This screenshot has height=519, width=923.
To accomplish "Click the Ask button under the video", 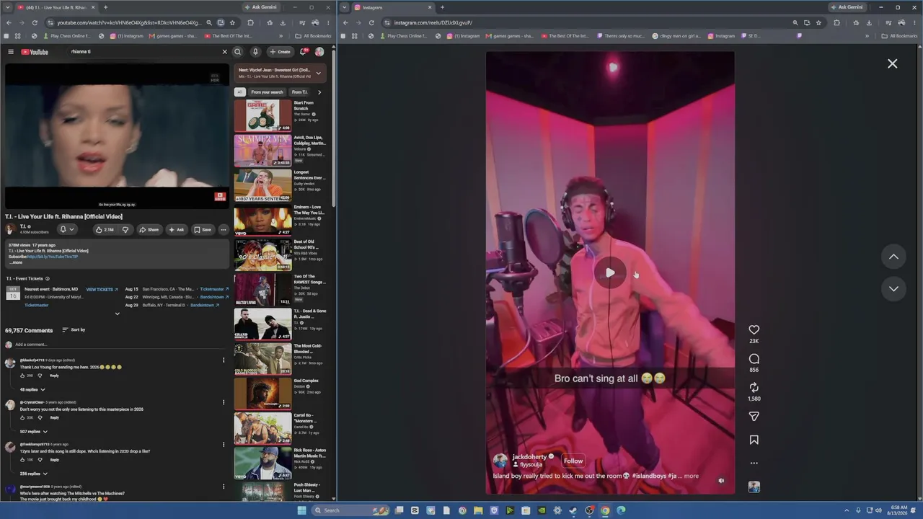I will [176, 230].
